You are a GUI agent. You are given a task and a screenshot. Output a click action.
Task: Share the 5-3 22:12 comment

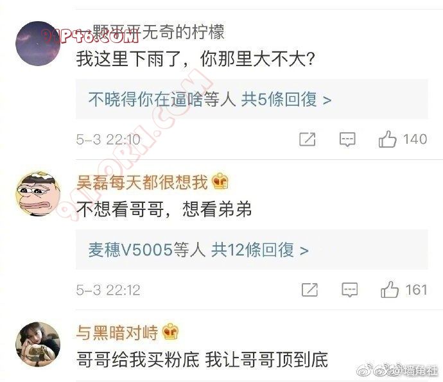pos(309,290)
